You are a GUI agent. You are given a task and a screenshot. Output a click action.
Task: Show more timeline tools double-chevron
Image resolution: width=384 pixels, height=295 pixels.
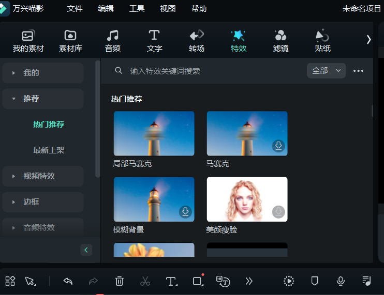pos(249,281)
